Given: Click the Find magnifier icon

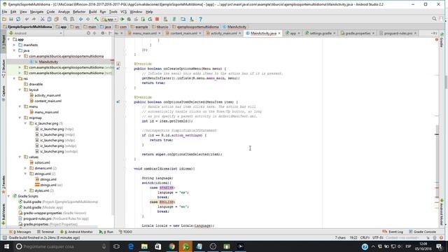Looking at the screenshot, I should [x=65, y=19].
